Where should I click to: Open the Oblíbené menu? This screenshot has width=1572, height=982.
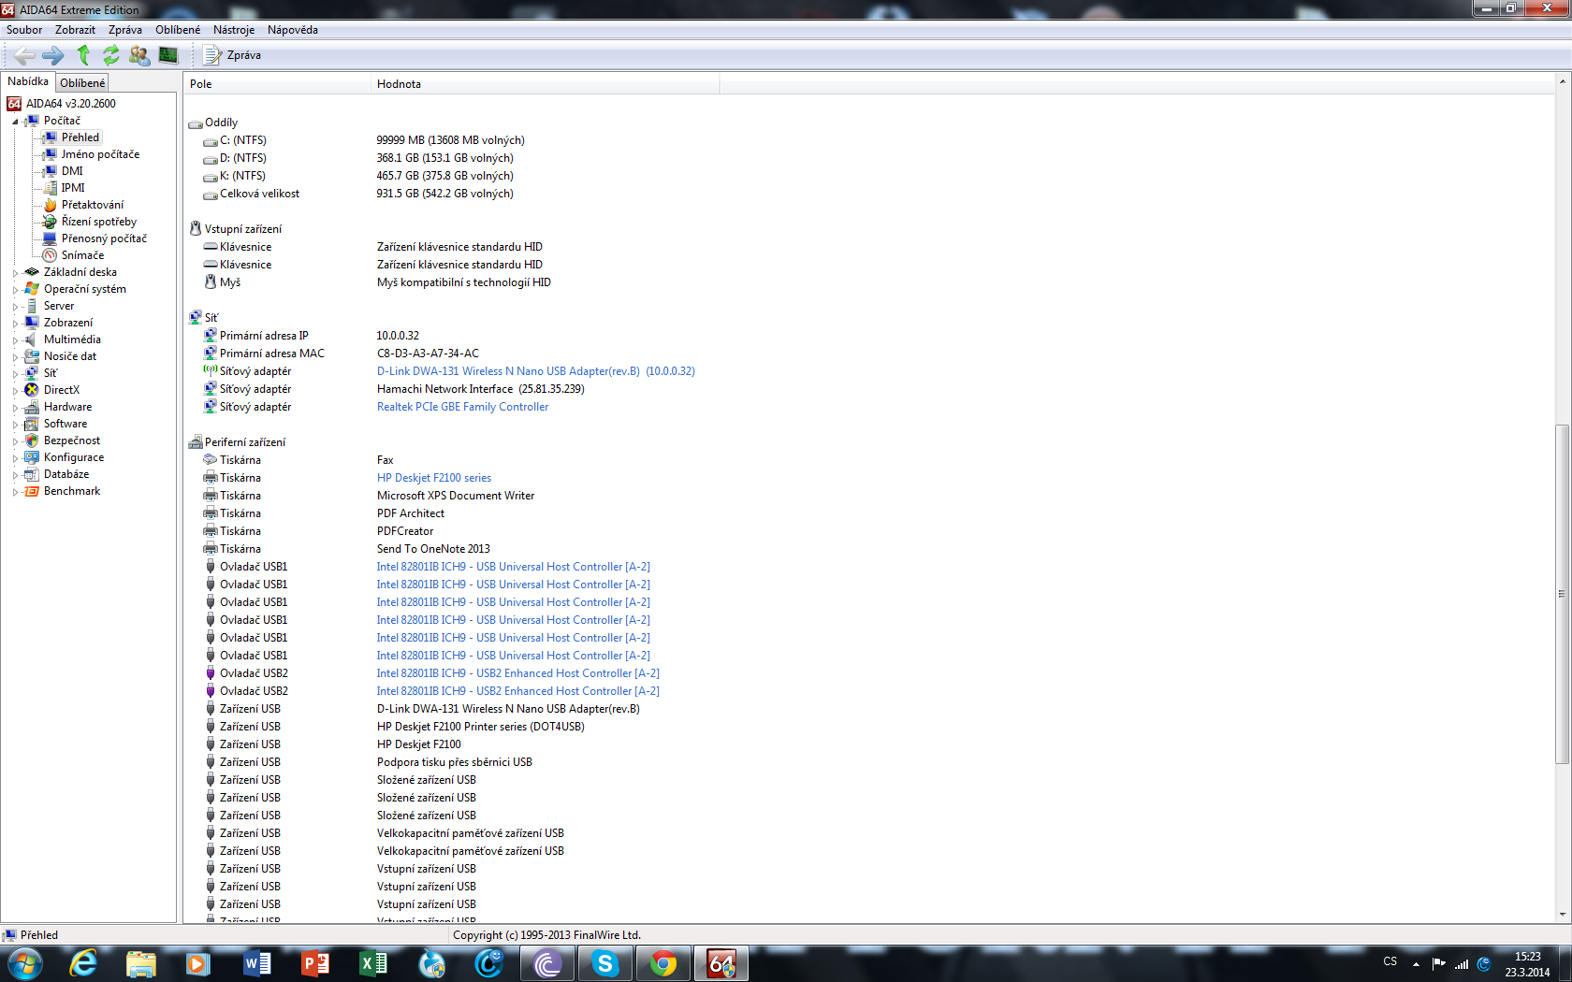[178, 30]
